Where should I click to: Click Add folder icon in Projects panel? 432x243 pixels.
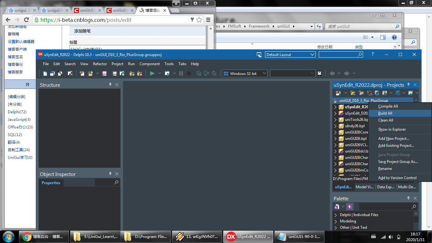click(353, 93)
